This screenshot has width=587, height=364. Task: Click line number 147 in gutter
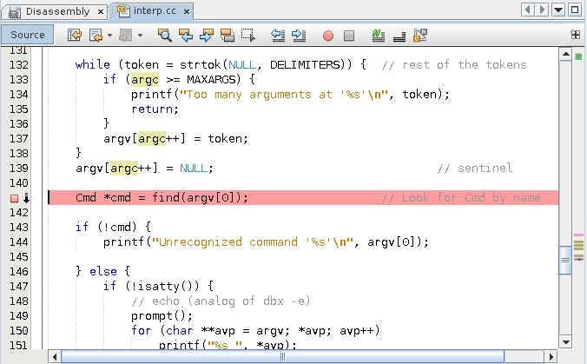coord(19,287)
